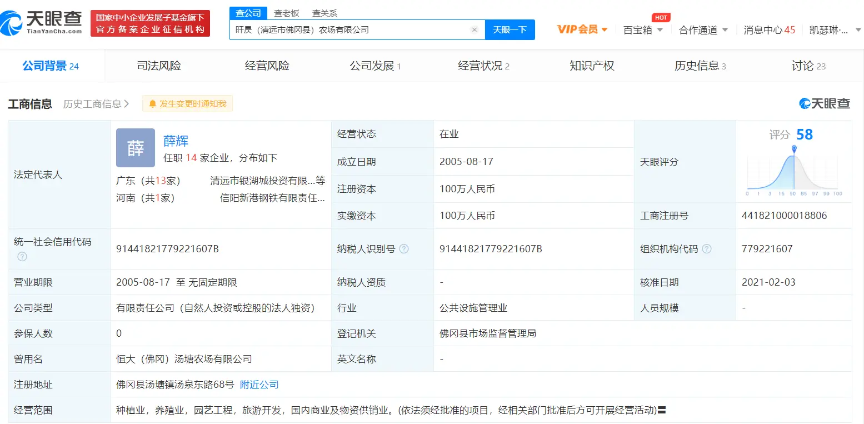The height and width of the screenshot is (424, 864).
Task: Select the 经营风险 tab
Action: click(267, 66)
